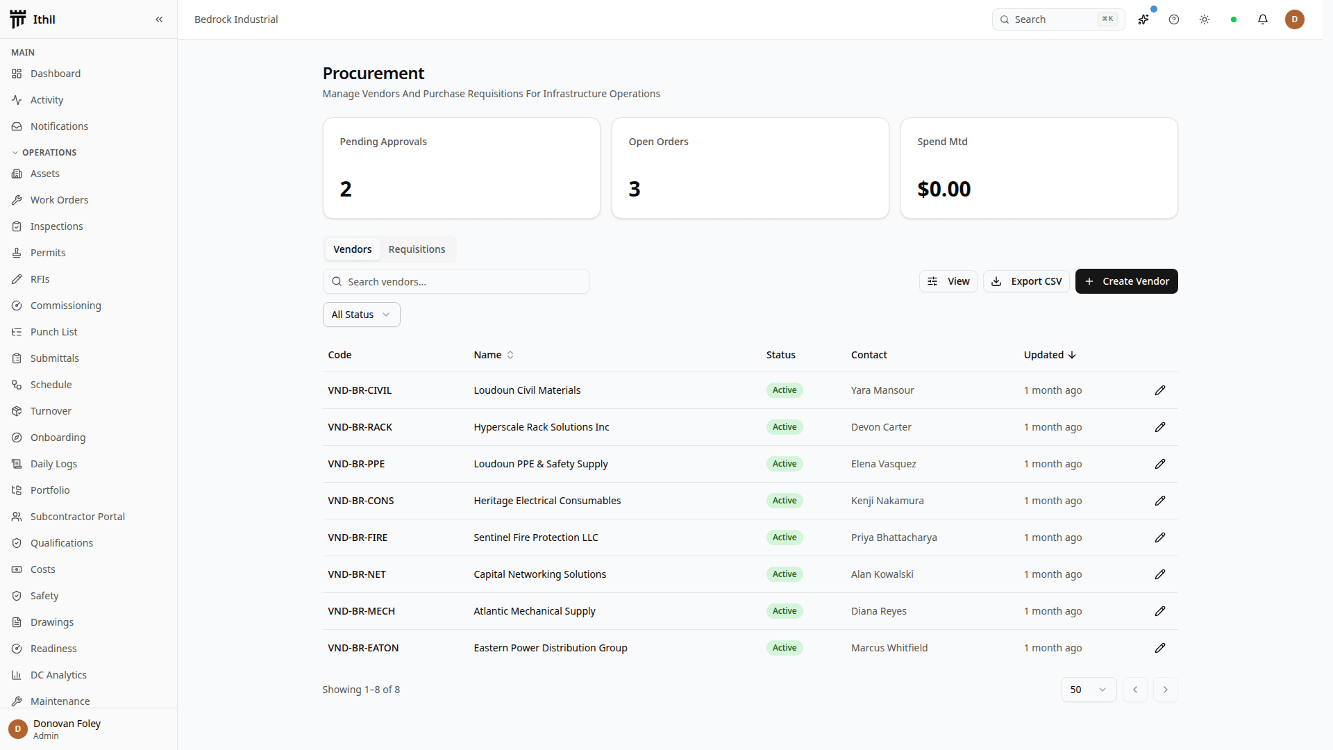Open Readiness in sidebar
The width and height of the screenshot is (1333, 750).
click(88, 649)
